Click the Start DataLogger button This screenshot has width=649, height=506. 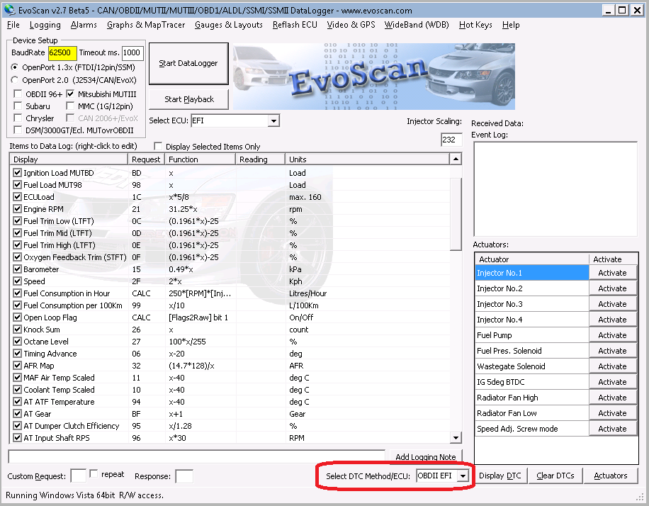pyautogui.click(x=188, y=63)
